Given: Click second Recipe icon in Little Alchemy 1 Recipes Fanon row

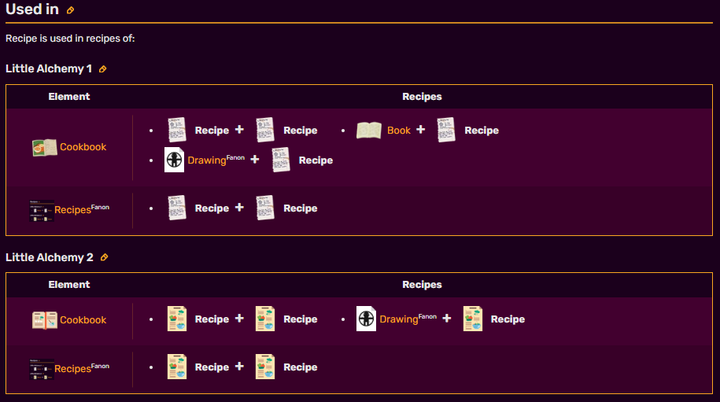Looking at the screenshot, I should pos(265,208).
